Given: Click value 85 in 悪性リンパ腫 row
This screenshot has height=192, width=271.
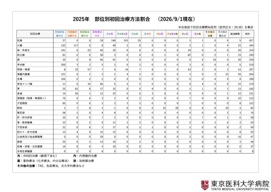Looking at the screenshot, I should tap(101, 84).
